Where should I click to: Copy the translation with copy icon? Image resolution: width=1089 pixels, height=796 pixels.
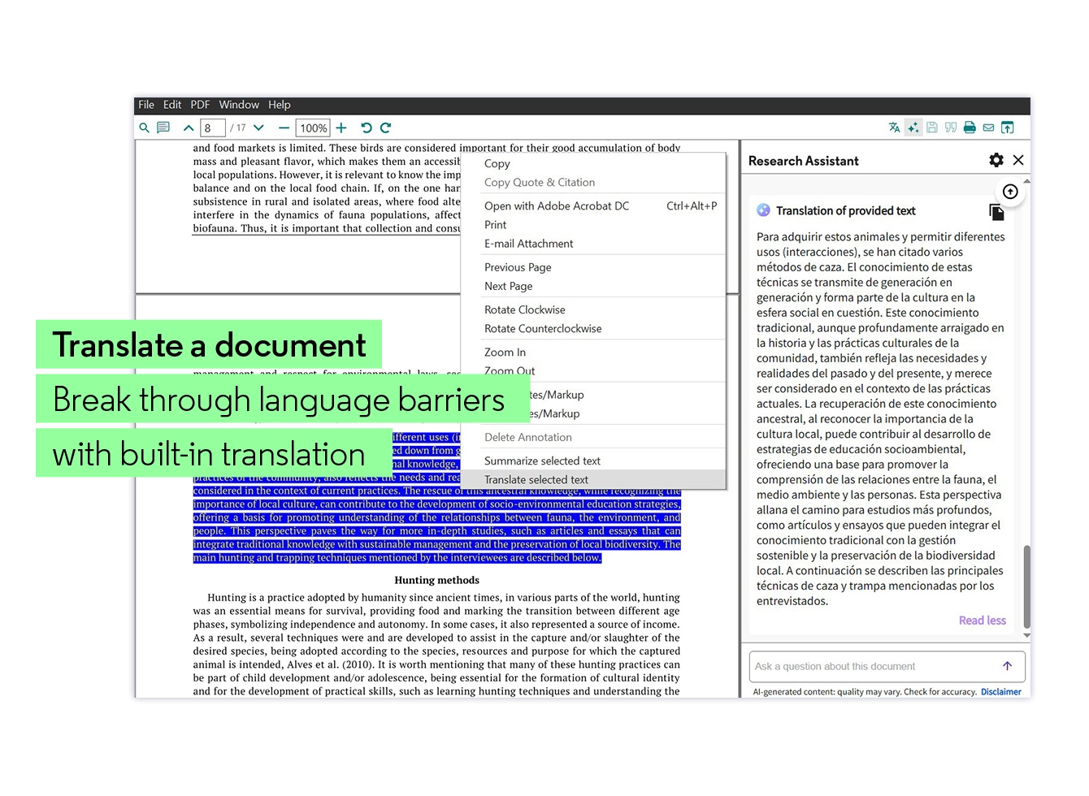(996, 212)
